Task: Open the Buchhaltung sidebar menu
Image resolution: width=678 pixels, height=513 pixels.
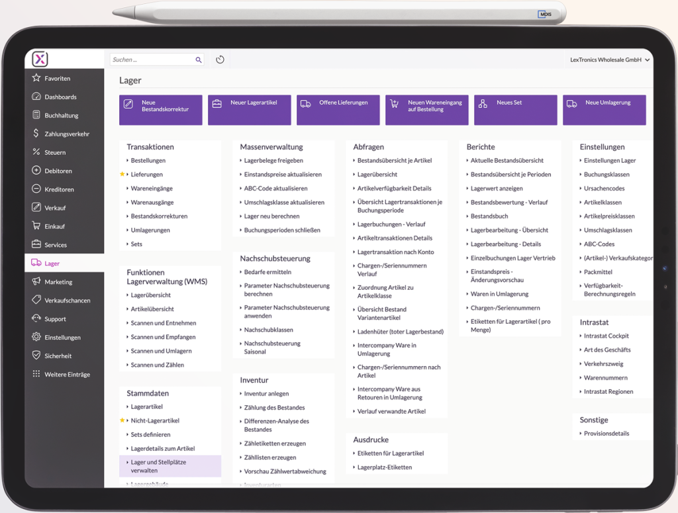Action: (61, 115)
